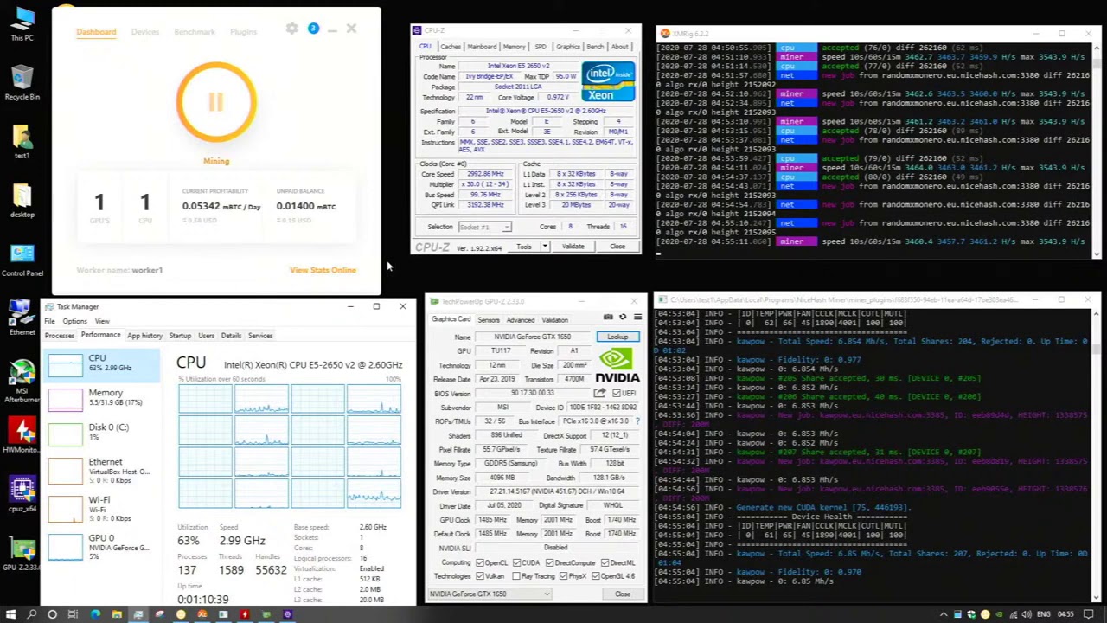Select the desktop folder icon
1107x623 pixels.
[x=22, y=201]
